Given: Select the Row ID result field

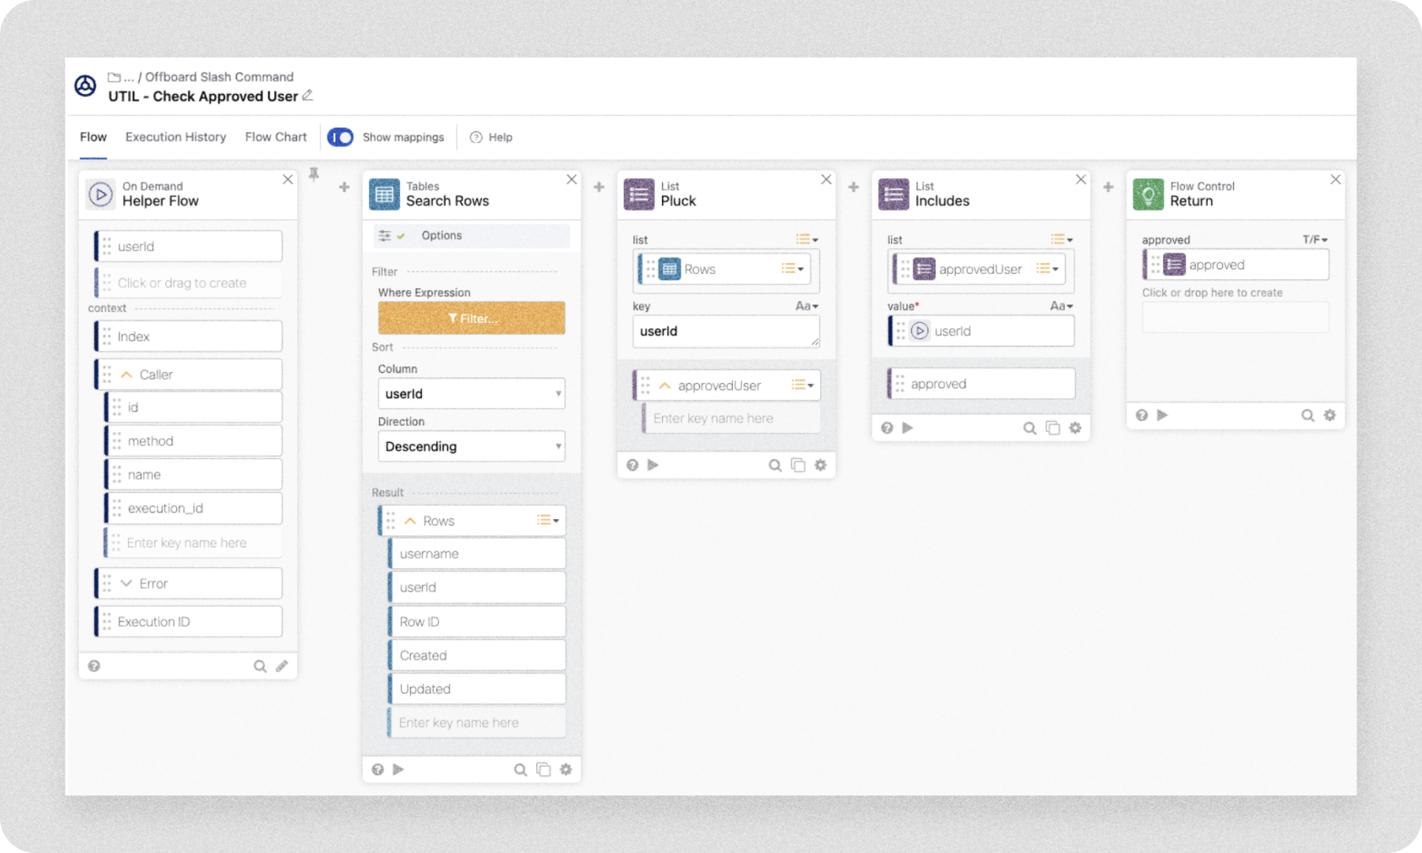Looking at the screenshot, I should (477, 622).
